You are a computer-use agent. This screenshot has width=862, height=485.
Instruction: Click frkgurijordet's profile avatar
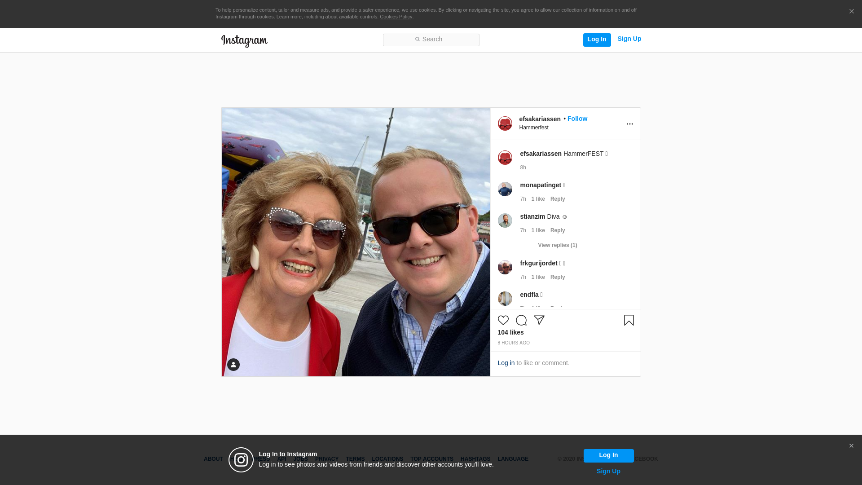505,267
